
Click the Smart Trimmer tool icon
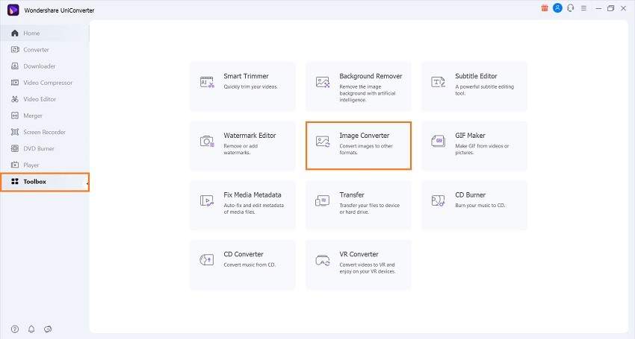coord(207,82)
